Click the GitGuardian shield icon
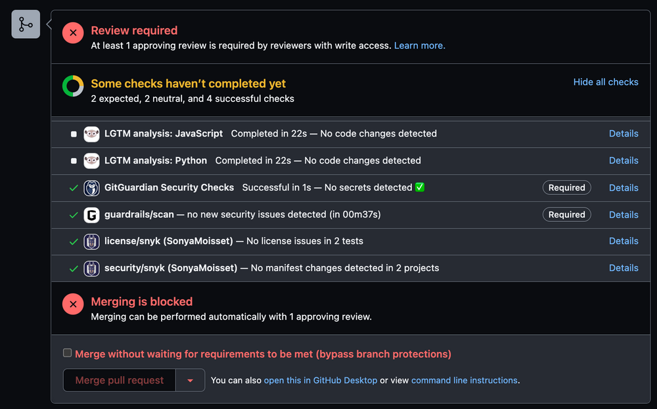This screenshot has height=409, width=657. point(92,187)
